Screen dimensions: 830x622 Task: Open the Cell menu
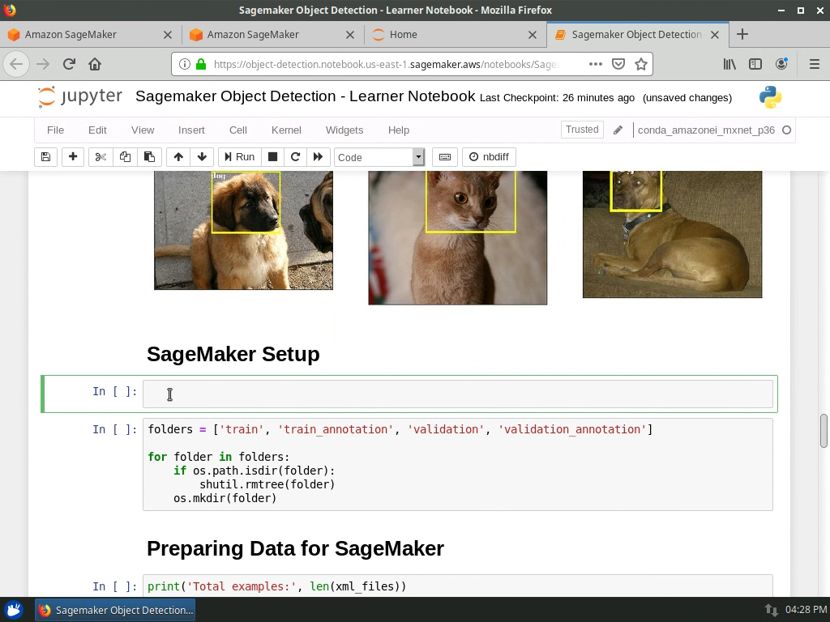pyautogui.click(x=238, y=130)
